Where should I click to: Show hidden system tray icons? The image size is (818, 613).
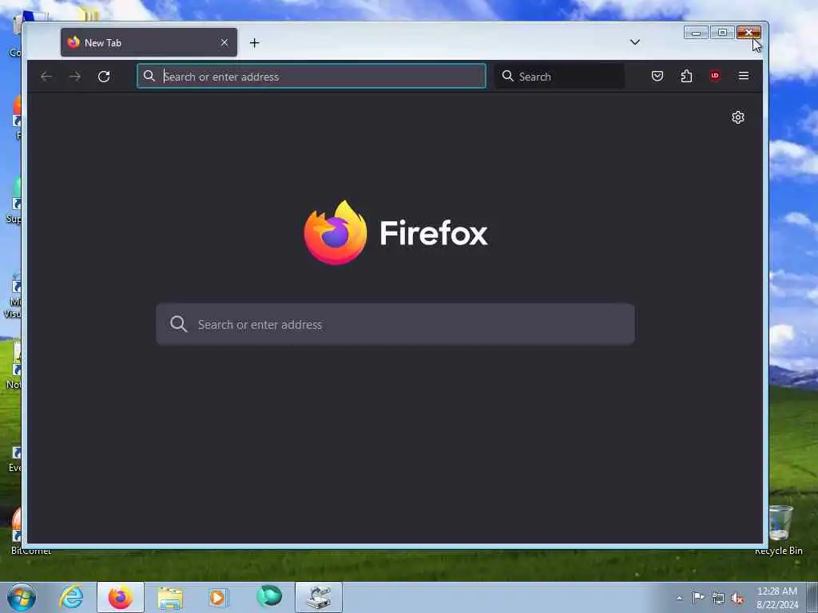point(679,599)
